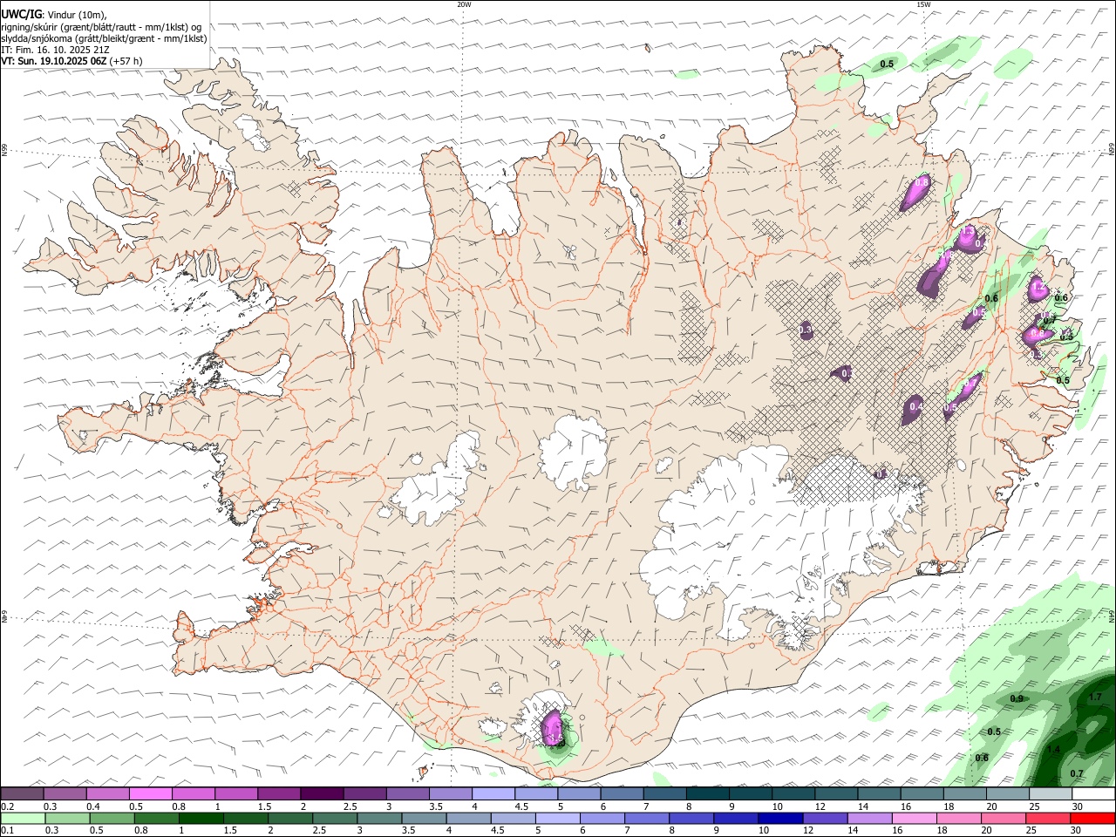Click the 0.1 label of the lower legend
Viewport: 1116px width, 837px height.
point(8,830)
